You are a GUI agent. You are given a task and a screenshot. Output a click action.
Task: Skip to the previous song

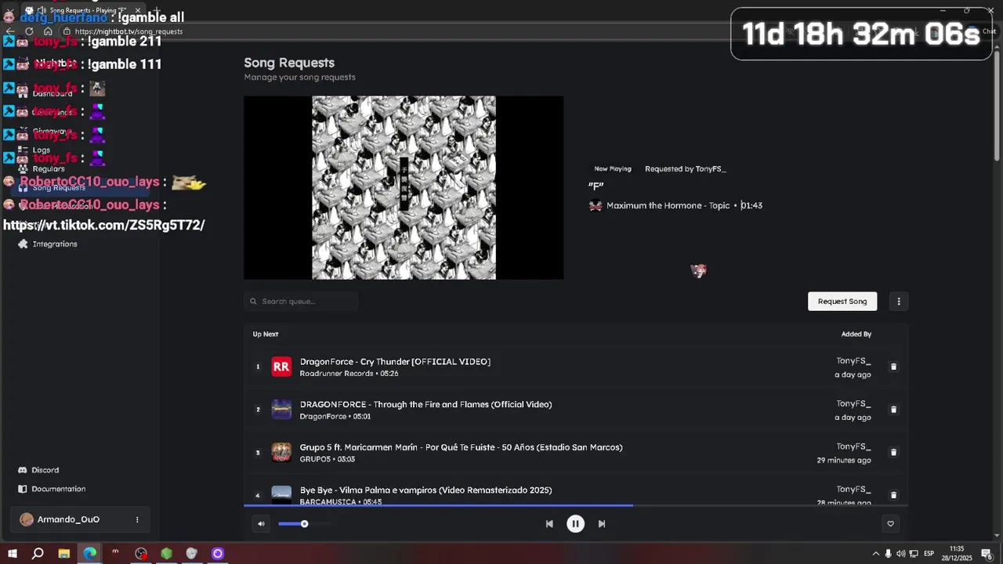coord(549,524)
